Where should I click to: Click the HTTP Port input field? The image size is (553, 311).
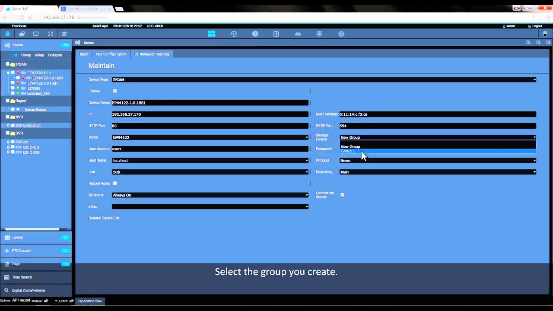point(210,126)
